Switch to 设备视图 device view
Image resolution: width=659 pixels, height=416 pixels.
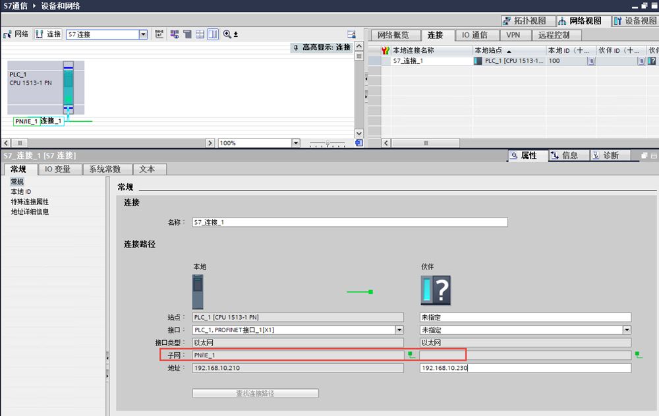point(635,20)
